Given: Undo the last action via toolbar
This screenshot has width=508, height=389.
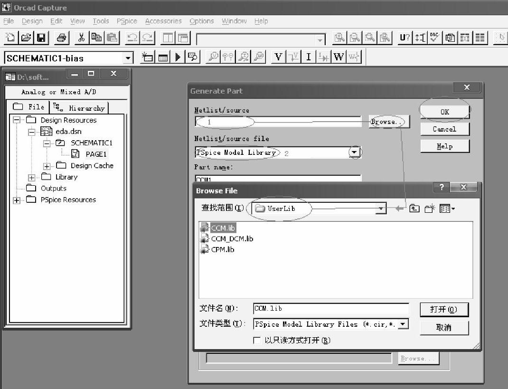Looking at the screenshot, I should tap(132, 38).
